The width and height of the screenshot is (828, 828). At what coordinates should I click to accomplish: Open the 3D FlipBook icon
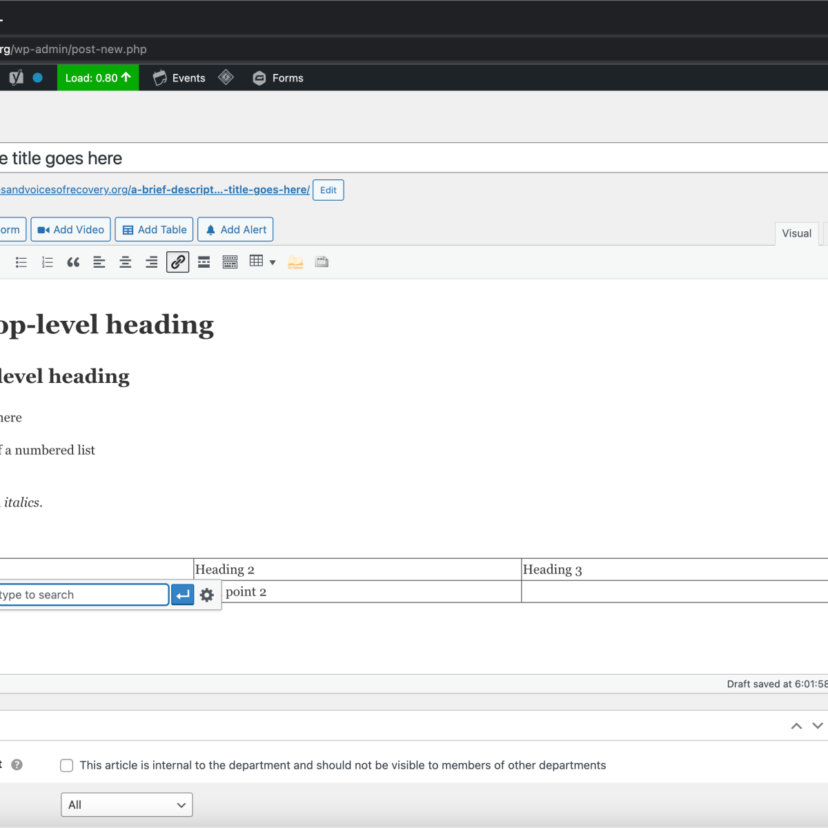tap(295, 262)
